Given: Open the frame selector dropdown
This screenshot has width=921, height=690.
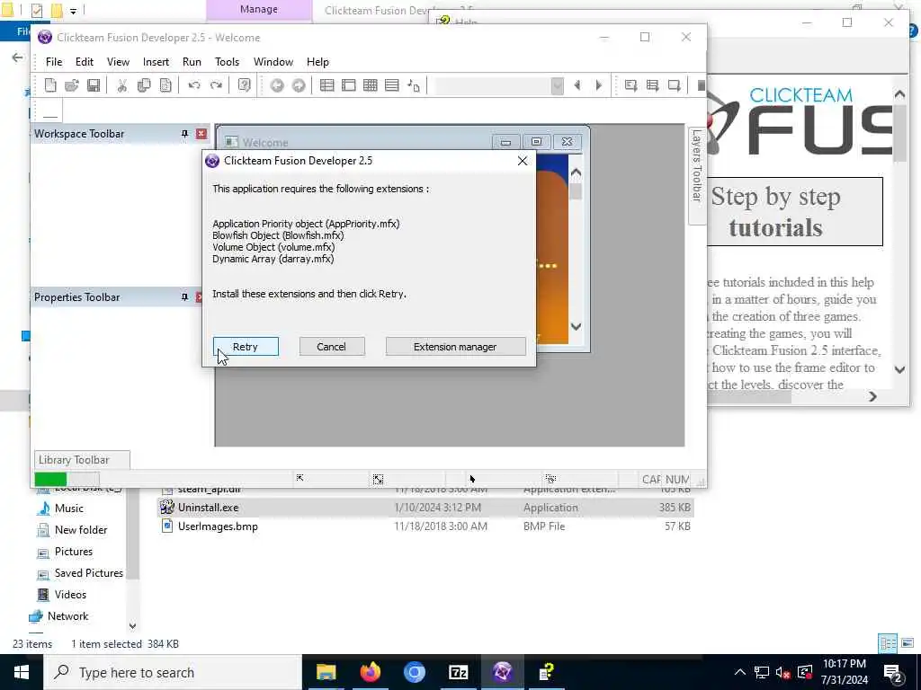Looking at the screenshot, I should coord(558,85).
